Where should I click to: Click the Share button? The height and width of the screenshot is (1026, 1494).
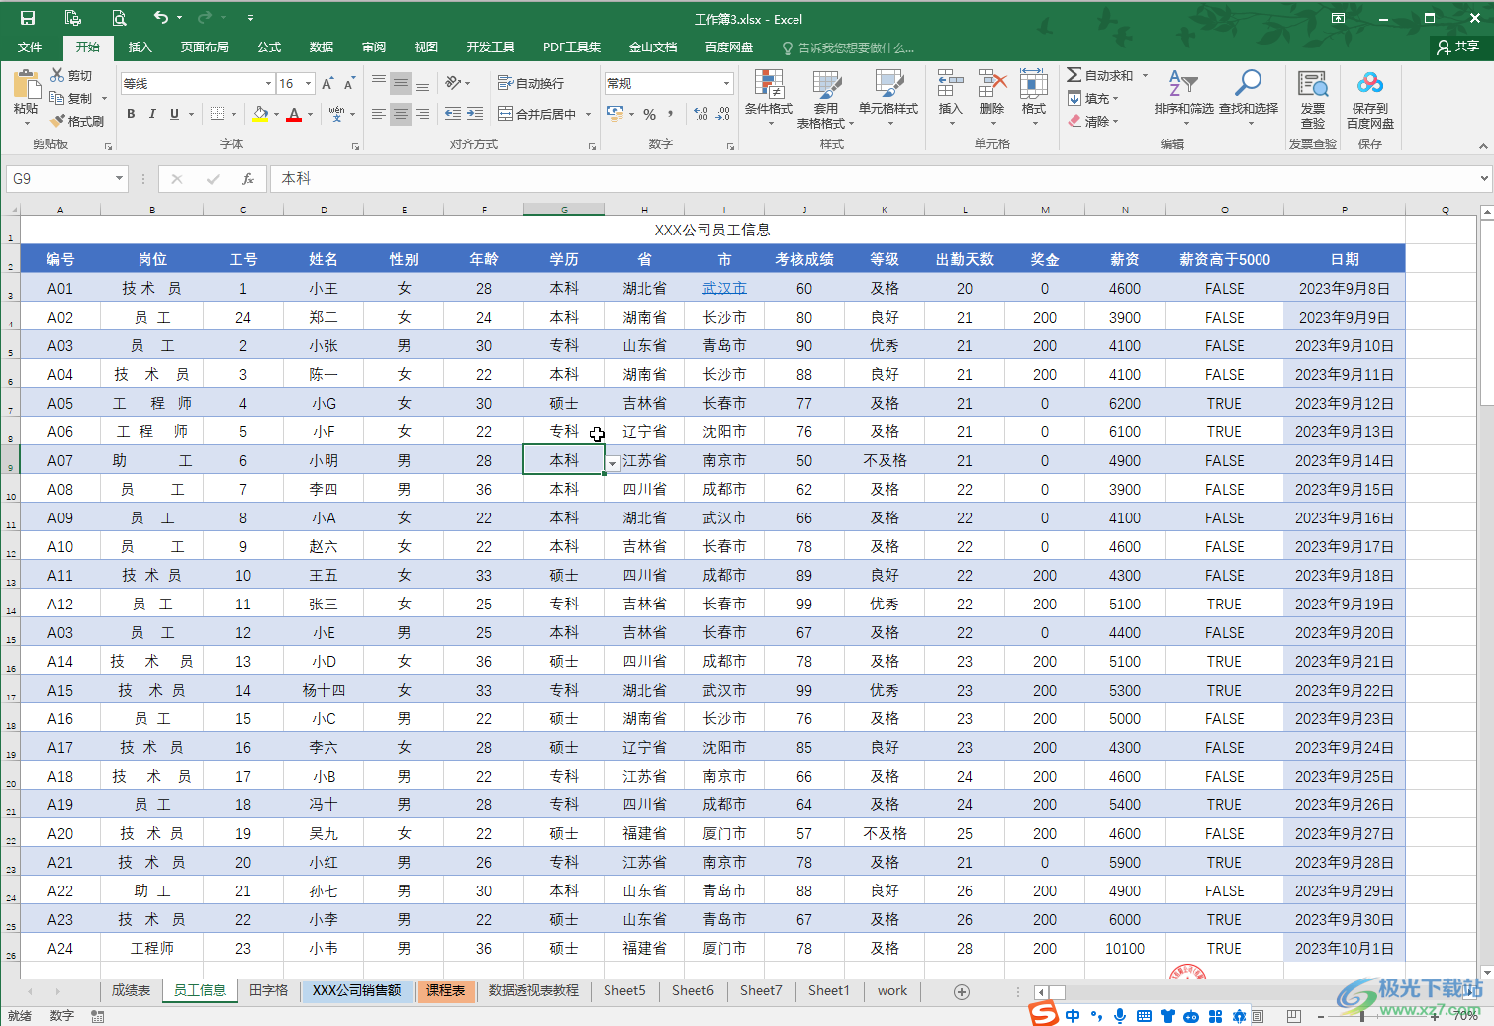tap(1458, 47)
